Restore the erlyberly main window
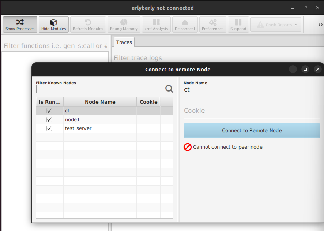 (305, 8)
